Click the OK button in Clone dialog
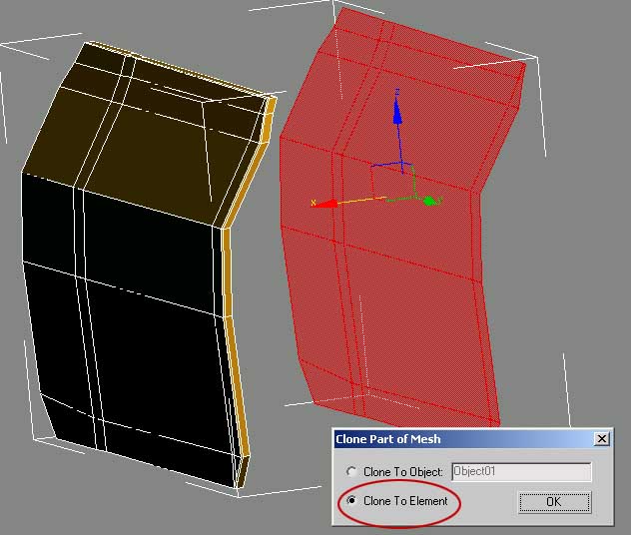 pos(554,502)
